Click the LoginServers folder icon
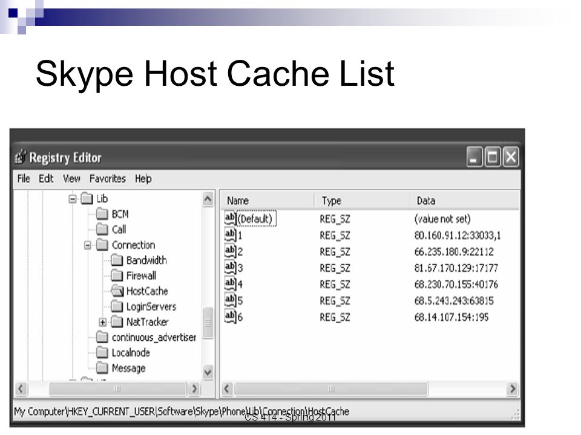This screenshot has height=435, width=581. (117, 306)
